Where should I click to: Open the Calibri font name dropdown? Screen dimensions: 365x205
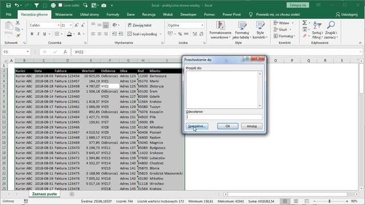click(58, 25)
